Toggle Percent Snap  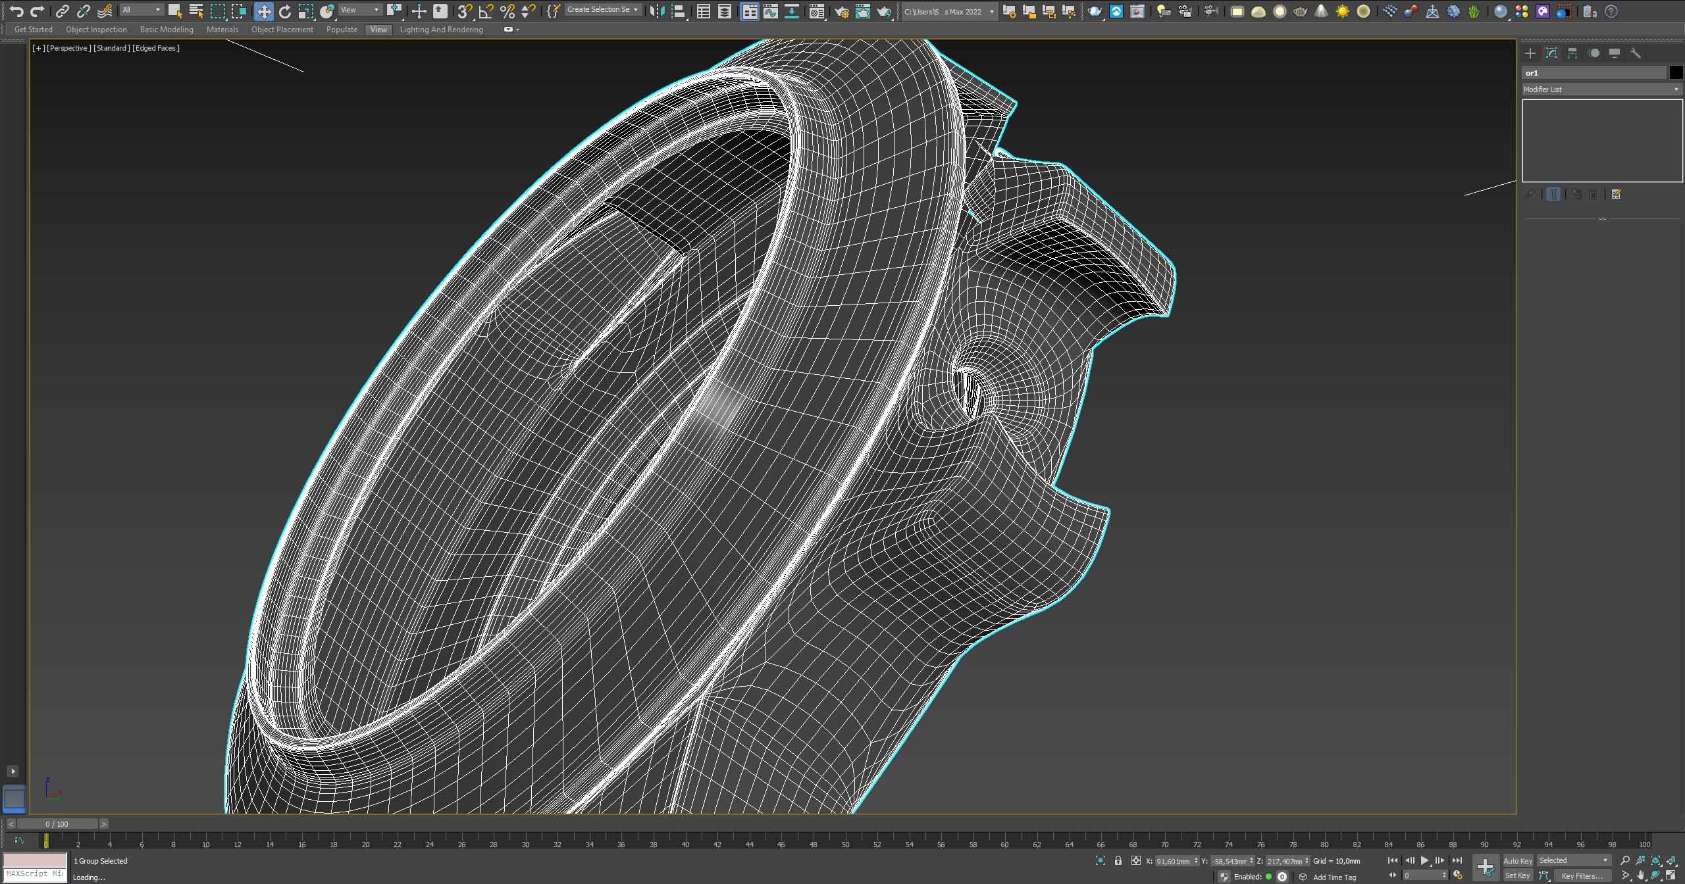(x=507, y=11)
